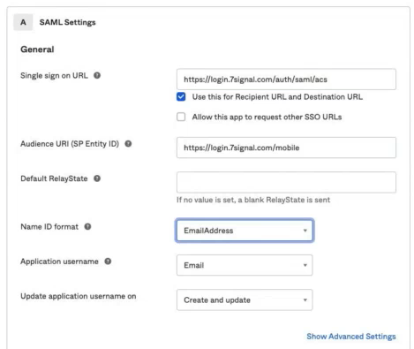Viewport: 414px width, 349px height.
Task: Click the section A step badge
Action: coord(23,22)
